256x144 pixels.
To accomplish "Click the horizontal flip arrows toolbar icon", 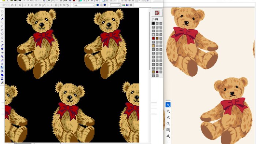I will [x=25, y=5].
